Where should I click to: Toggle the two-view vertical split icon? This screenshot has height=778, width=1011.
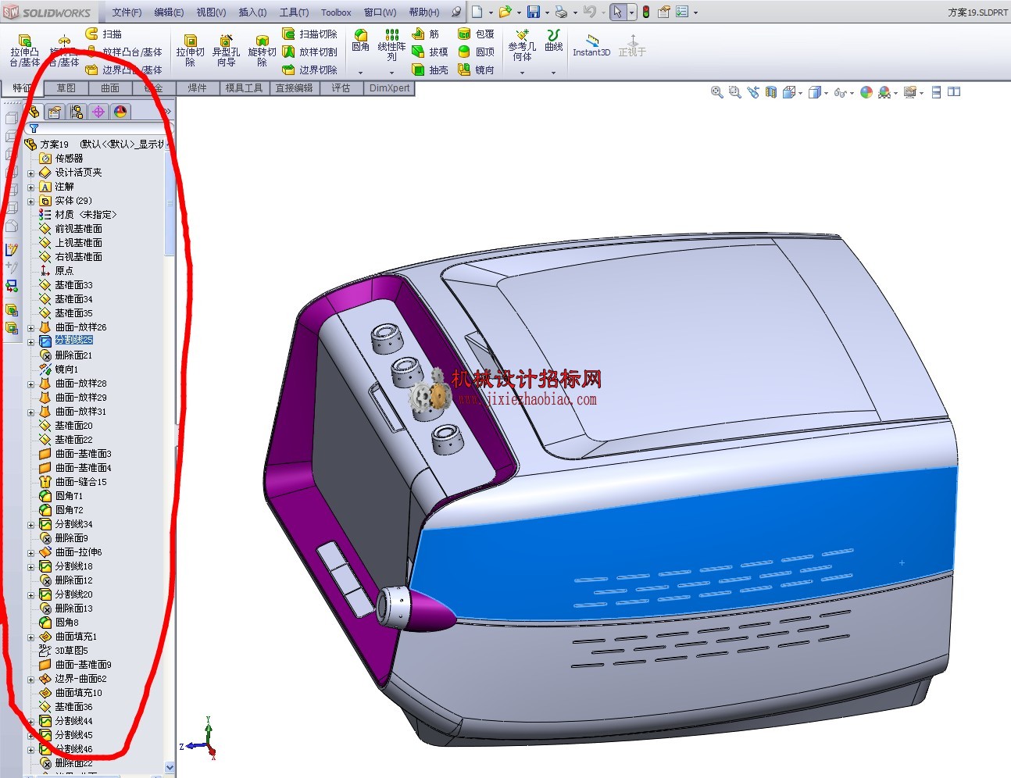(954, 92)
